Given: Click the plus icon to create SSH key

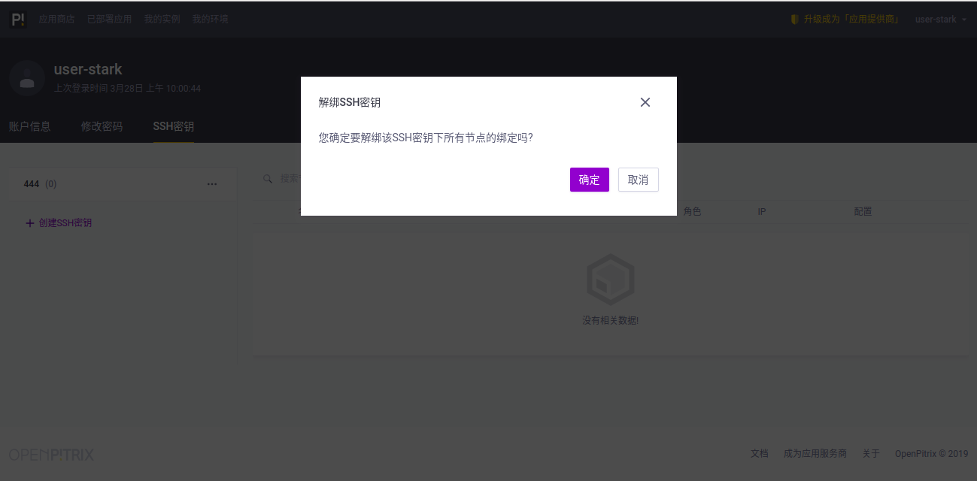Looking at the screenshot, I should 29,222.
